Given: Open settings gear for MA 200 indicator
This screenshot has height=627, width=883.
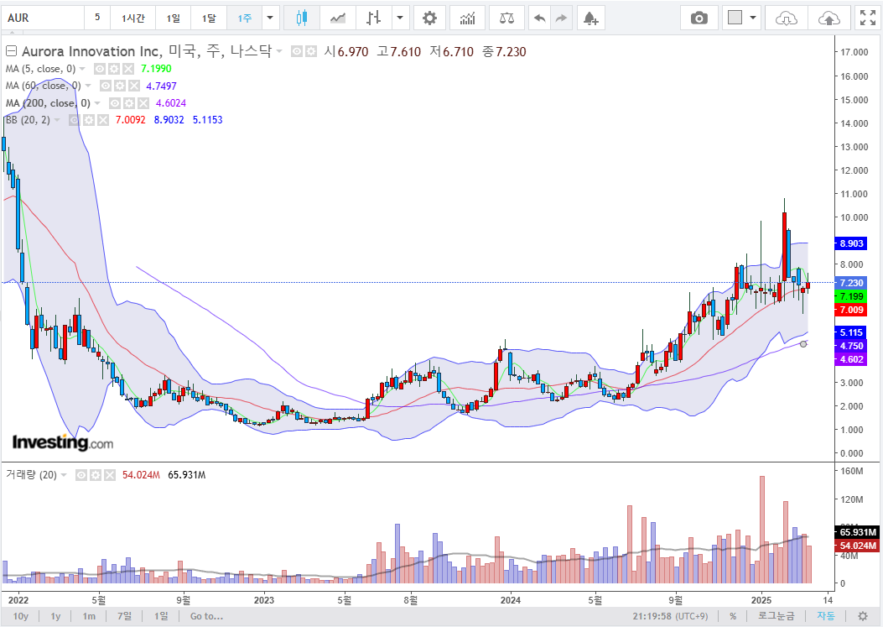Looking at the screenshot, I should pos(129,103).
